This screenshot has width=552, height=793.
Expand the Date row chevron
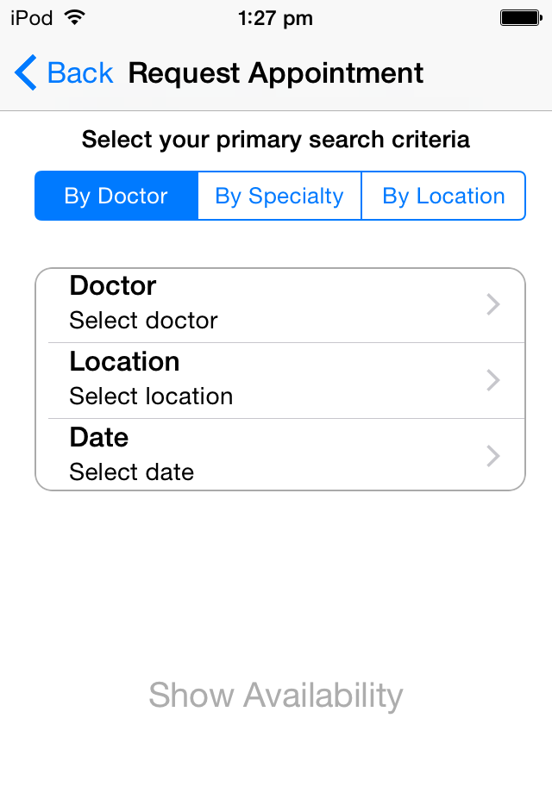493,456
